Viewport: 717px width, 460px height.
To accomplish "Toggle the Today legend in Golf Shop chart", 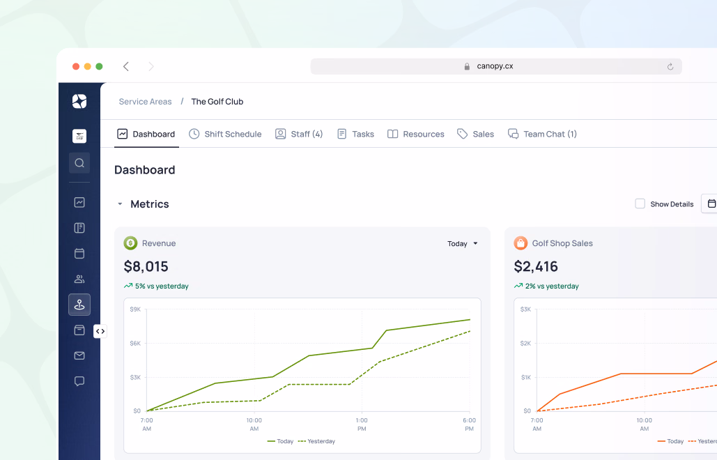I will tap(670, 441).
